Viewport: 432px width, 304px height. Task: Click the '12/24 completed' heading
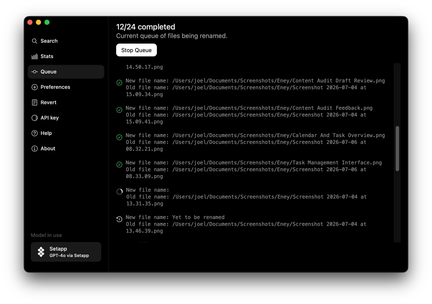click(x=146, y=27)
